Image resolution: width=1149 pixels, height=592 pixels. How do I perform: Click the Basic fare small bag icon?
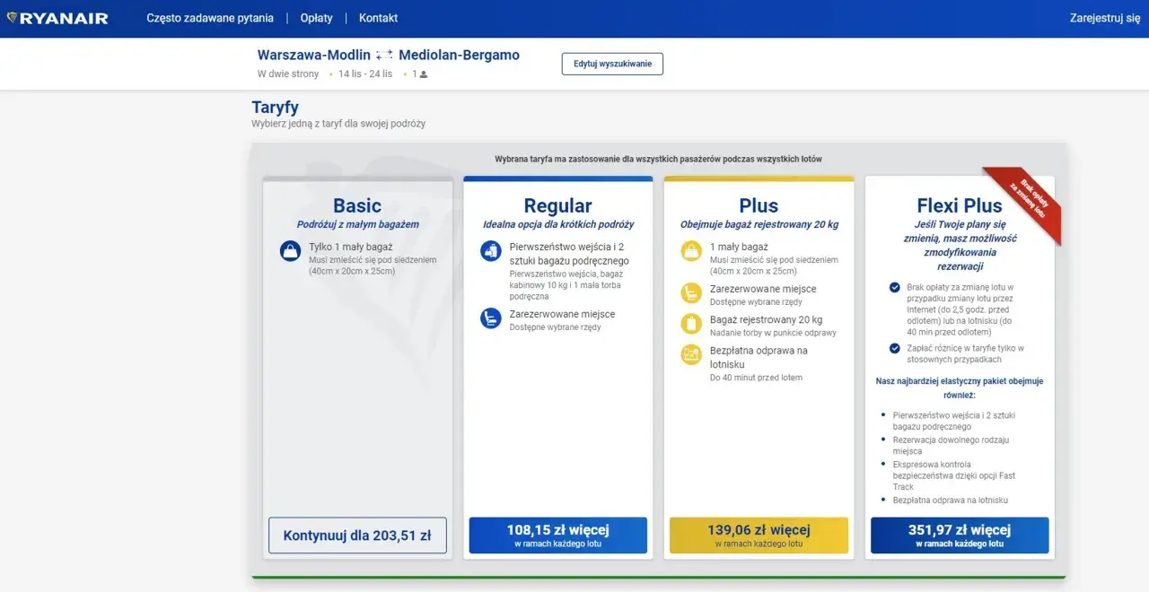(x=290, y=250)
